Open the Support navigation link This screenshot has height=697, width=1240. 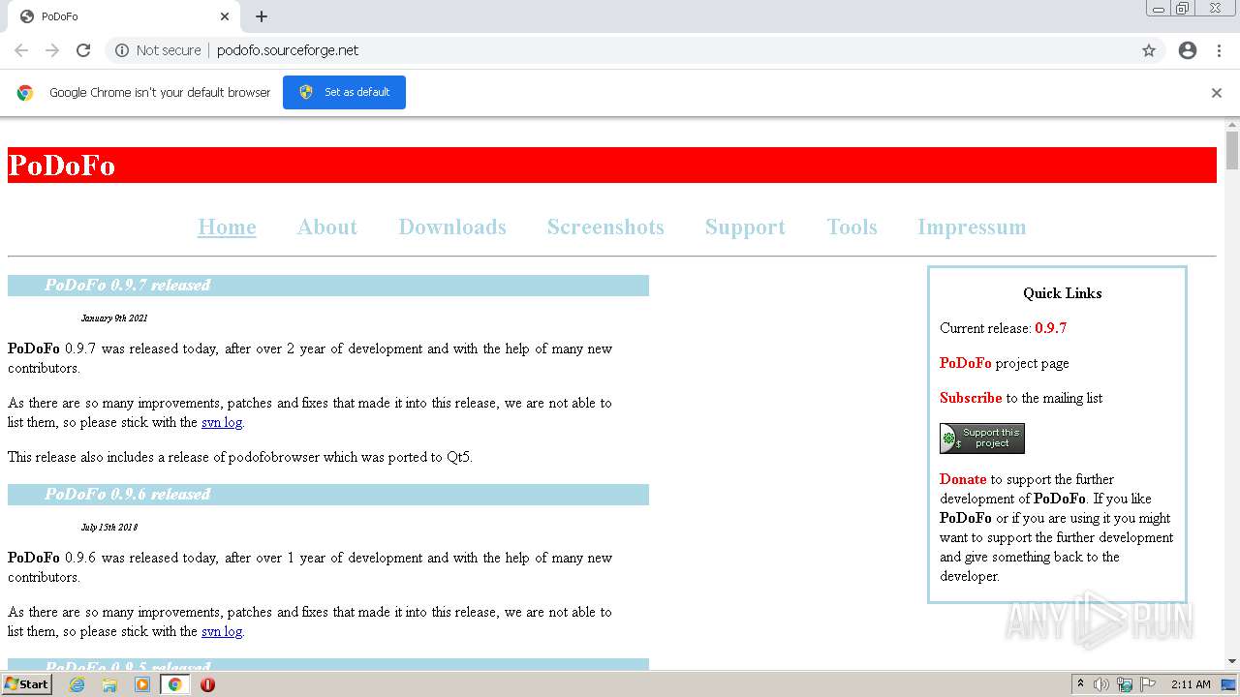(x=745, y=227)
